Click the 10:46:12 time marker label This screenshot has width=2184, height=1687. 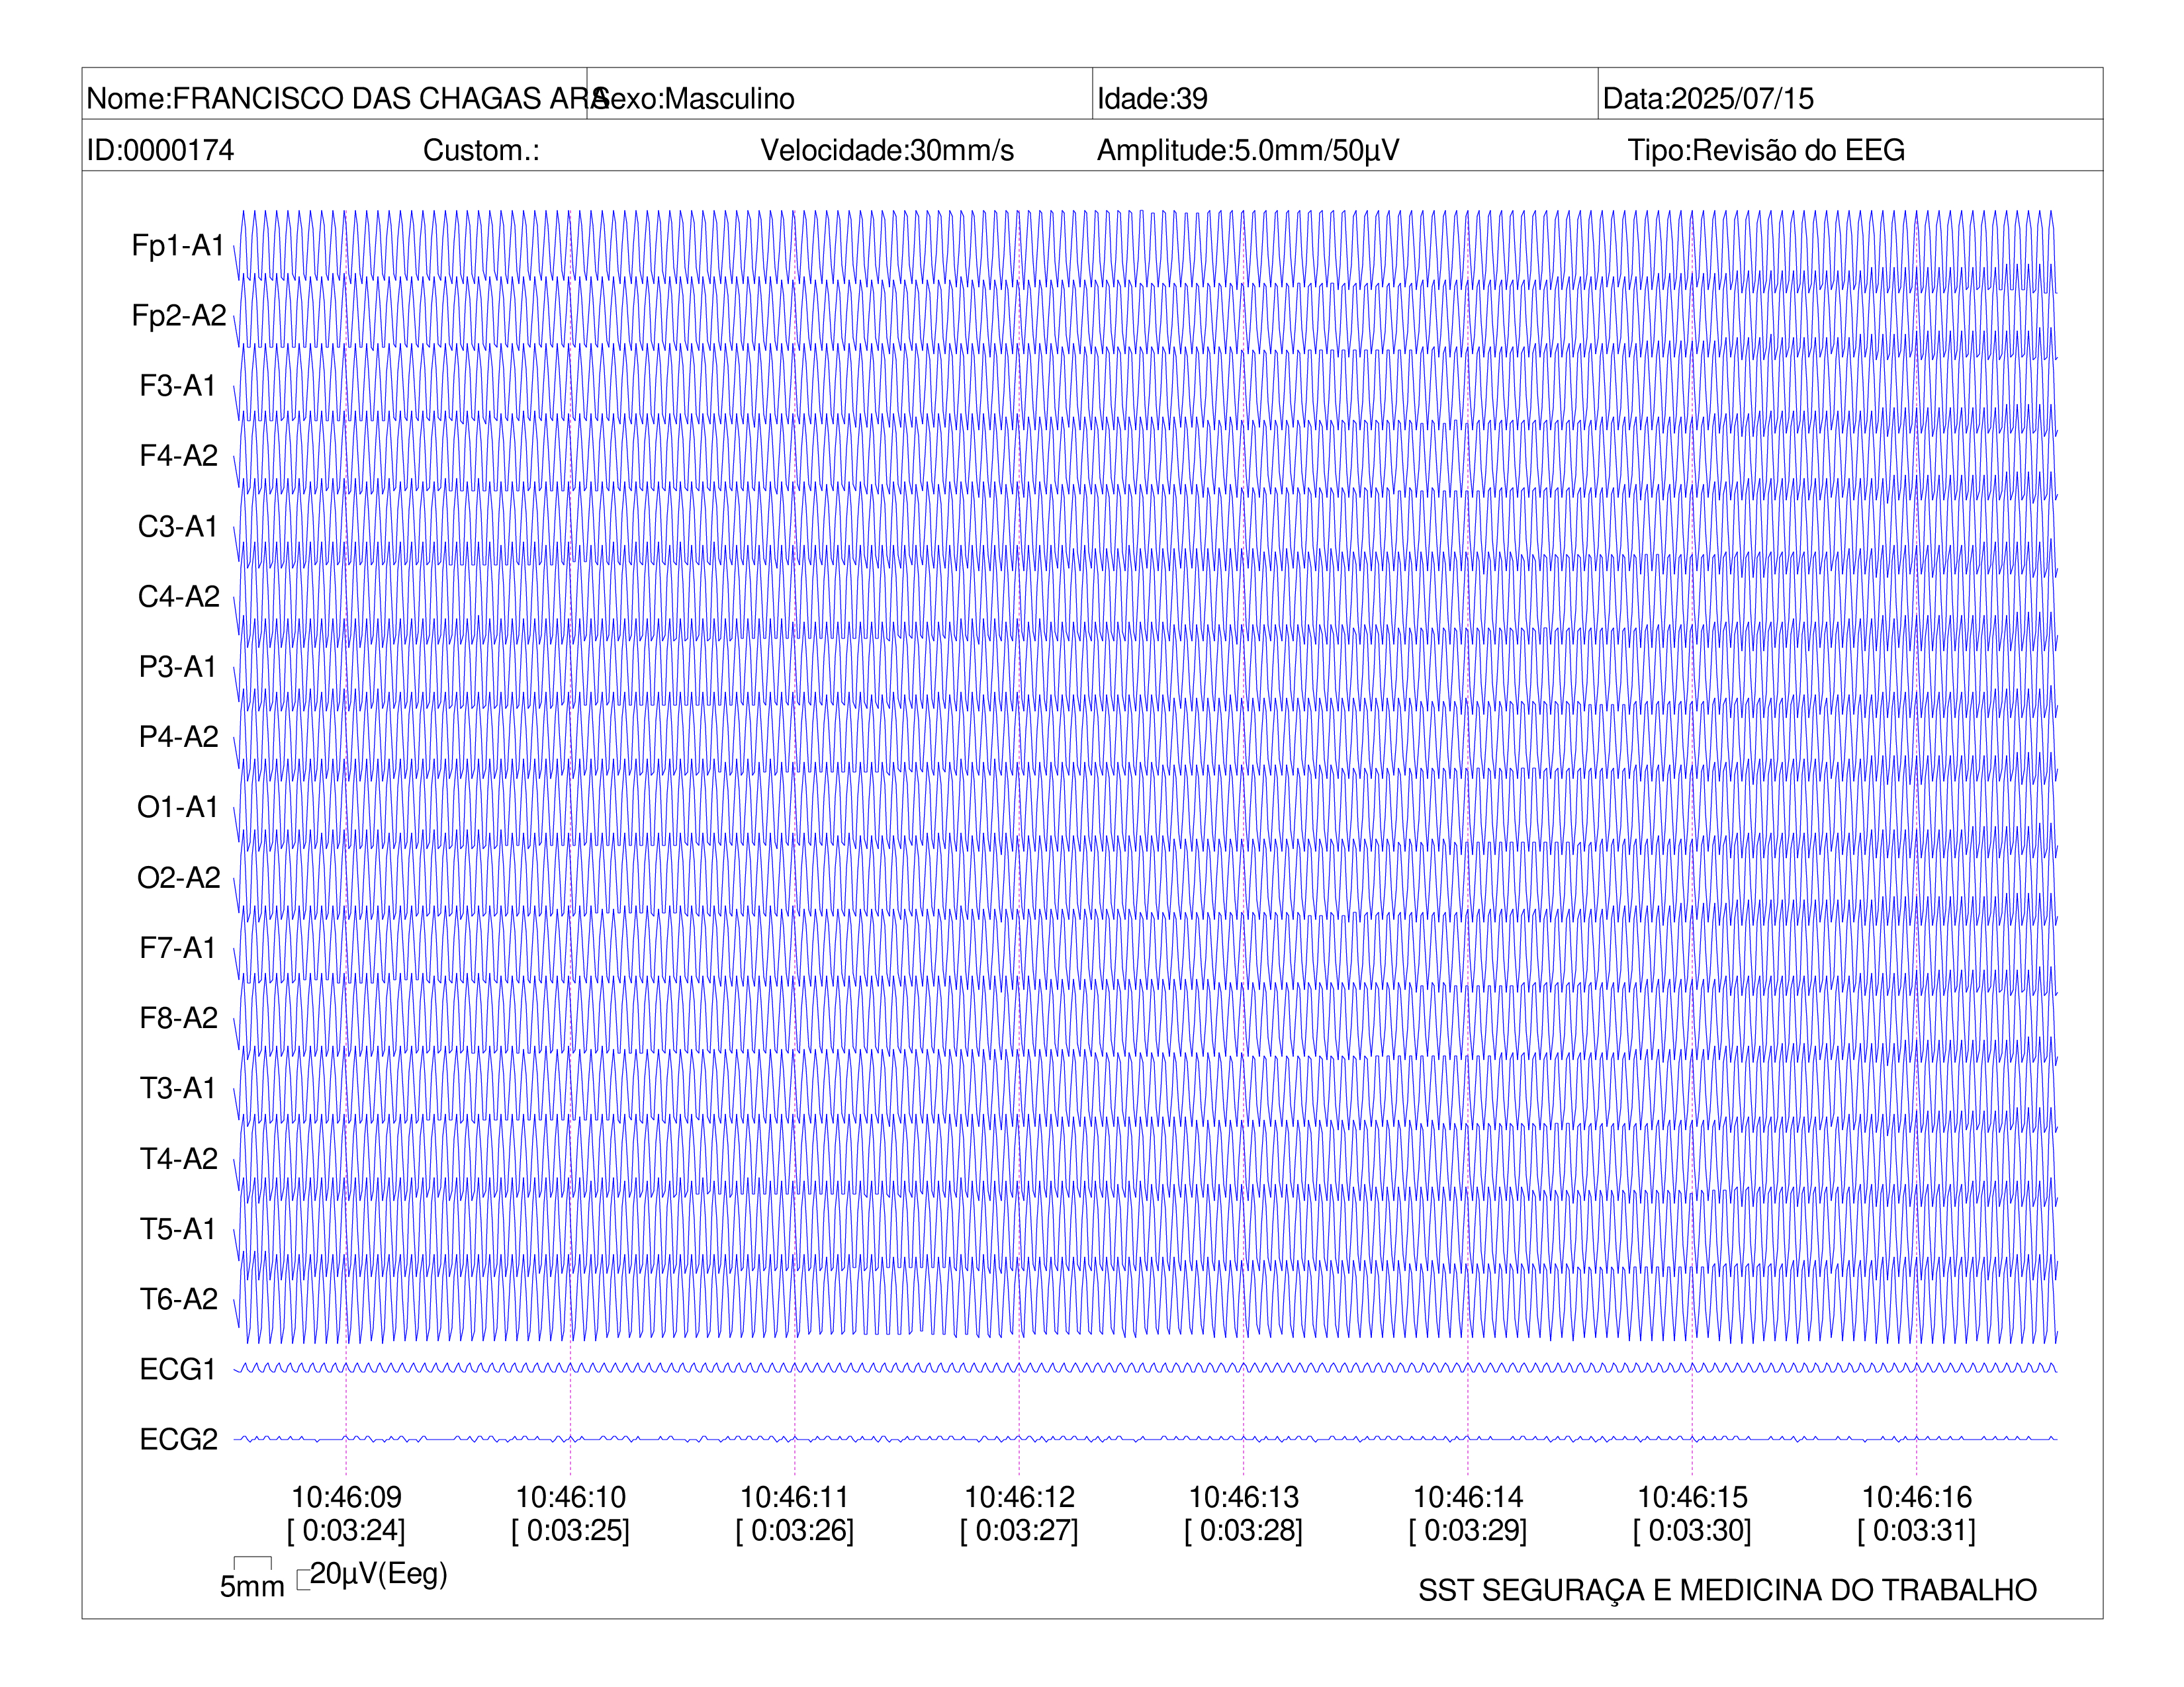point(1019,1497)
